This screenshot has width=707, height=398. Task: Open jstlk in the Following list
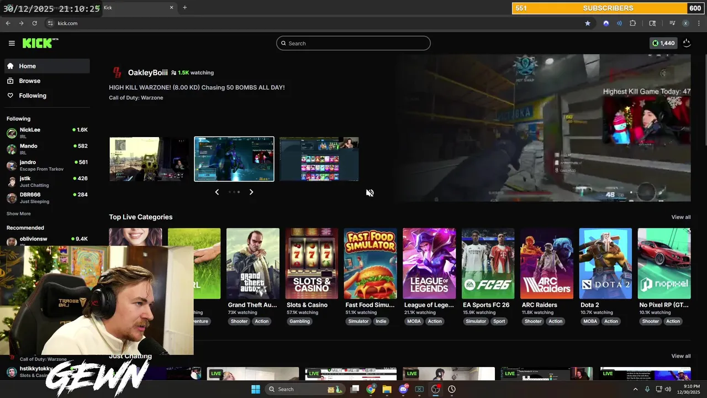pos(47,181)
